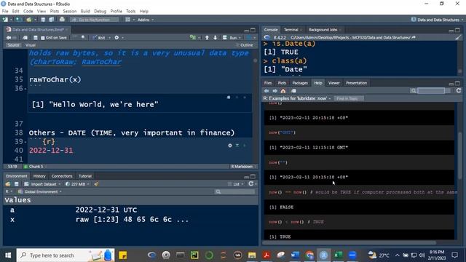Click the Go to file/function search box
The height and width of the screenshot is (262, 466).
click(94, 20)
